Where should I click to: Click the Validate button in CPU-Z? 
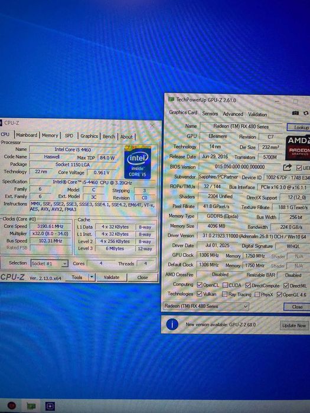(112, 277)
